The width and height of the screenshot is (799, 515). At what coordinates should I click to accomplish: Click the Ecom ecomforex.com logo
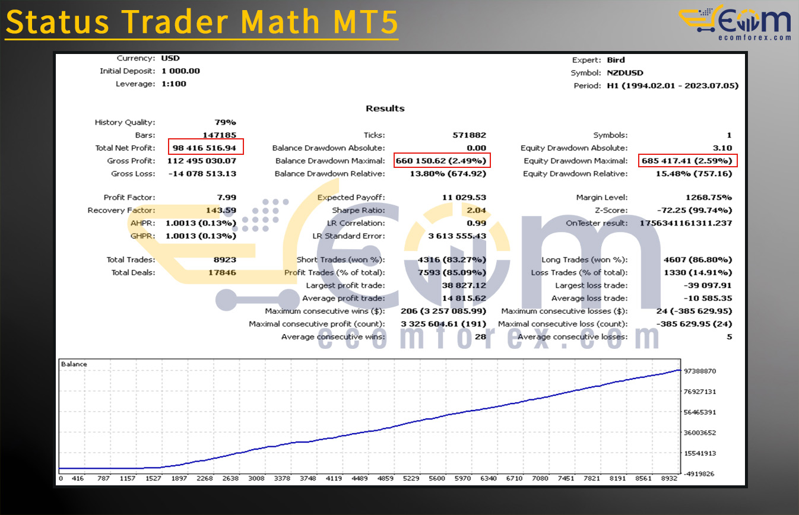(735, 22)
